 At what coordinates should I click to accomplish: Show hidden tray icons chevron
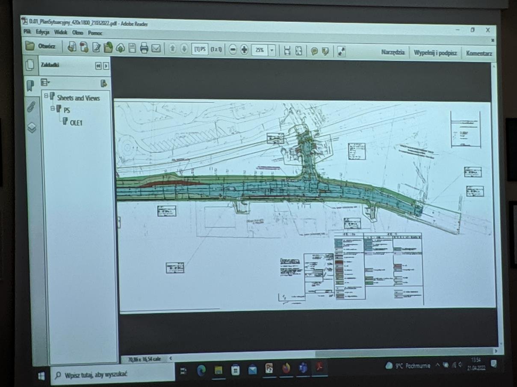437,365
